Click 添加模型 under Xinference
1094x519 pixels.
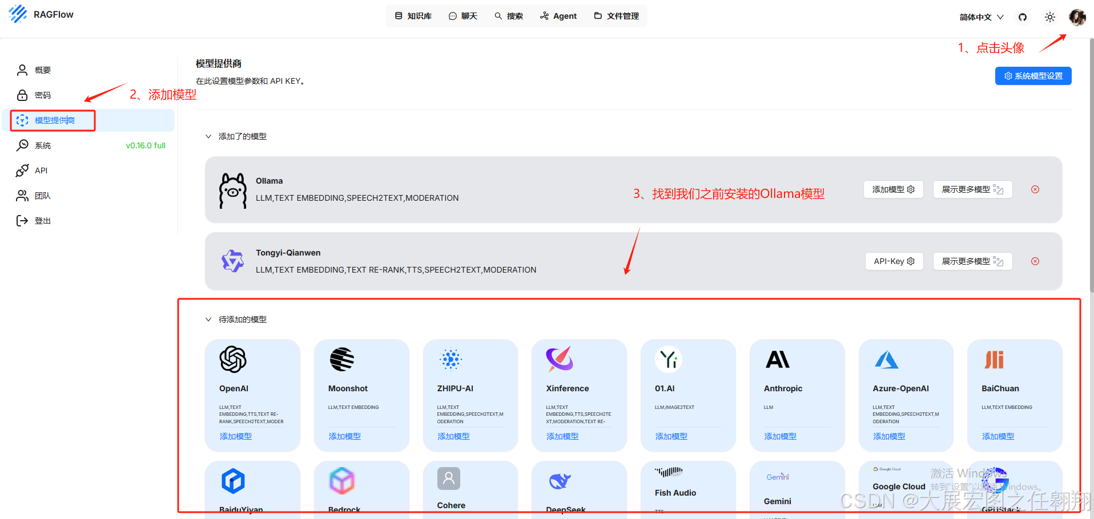(562, 436)
